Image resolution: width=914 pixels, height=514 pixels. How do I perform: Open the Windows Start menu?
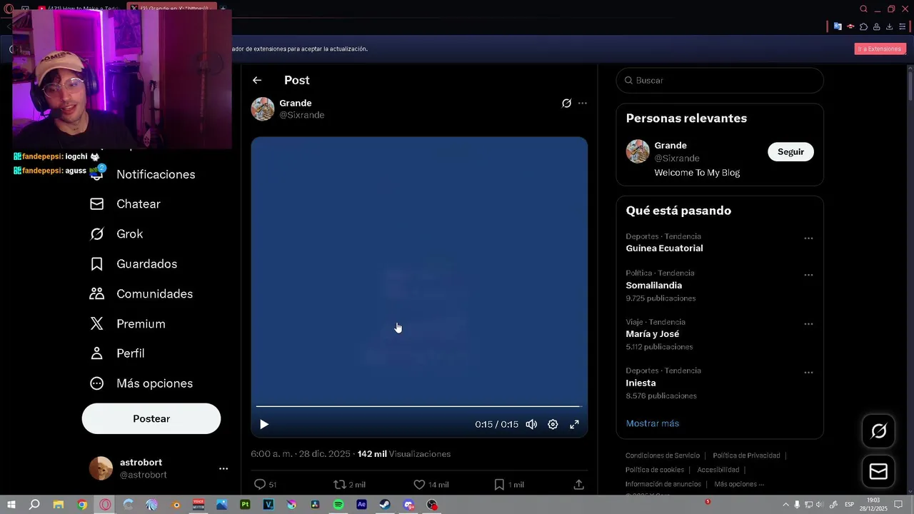point(11,505)
